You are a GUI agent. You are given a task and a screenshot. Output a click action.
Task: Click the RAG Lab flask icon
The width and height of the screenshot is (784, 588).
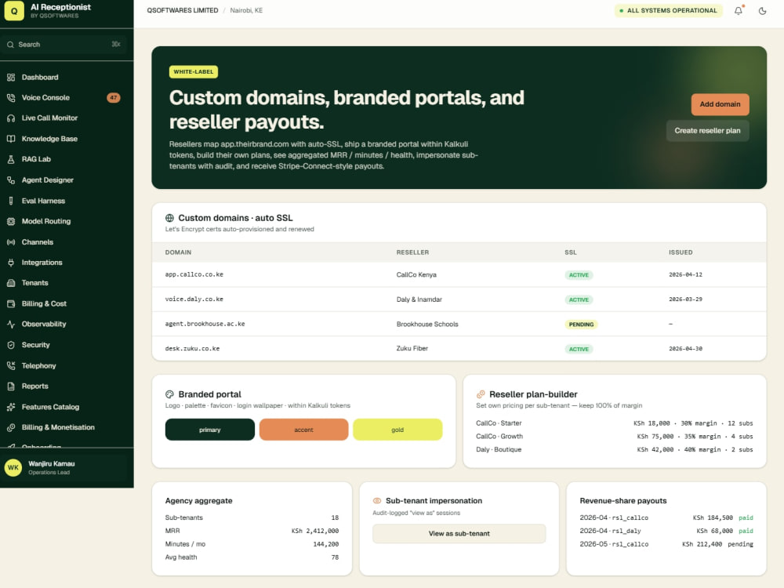[11, 159]
